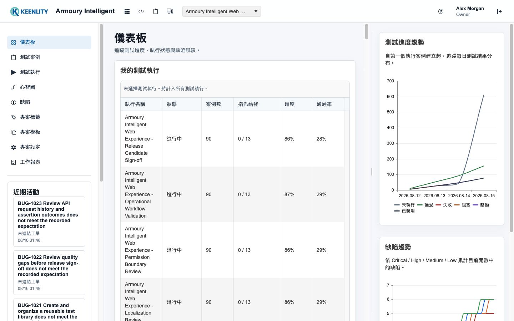The image size is (514, 321).
Task: Toggle the 已棄用 legend series
Action: coord(404,211)
